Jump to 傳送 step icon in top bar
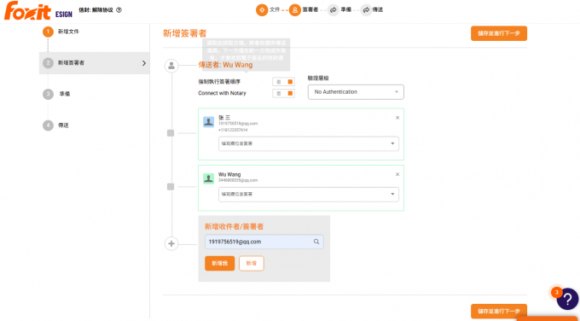This screenshot has height=321, width=580. (366, 10)
